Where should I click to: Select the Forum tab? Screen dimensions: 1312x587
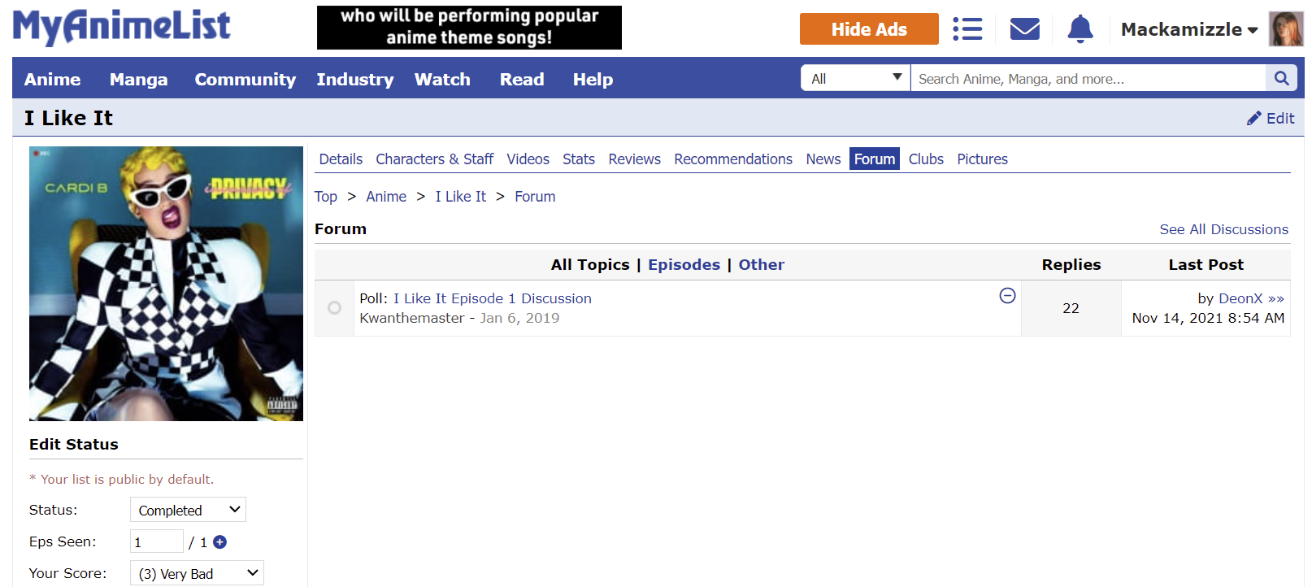pyautogui.click(x=875, y=159)
